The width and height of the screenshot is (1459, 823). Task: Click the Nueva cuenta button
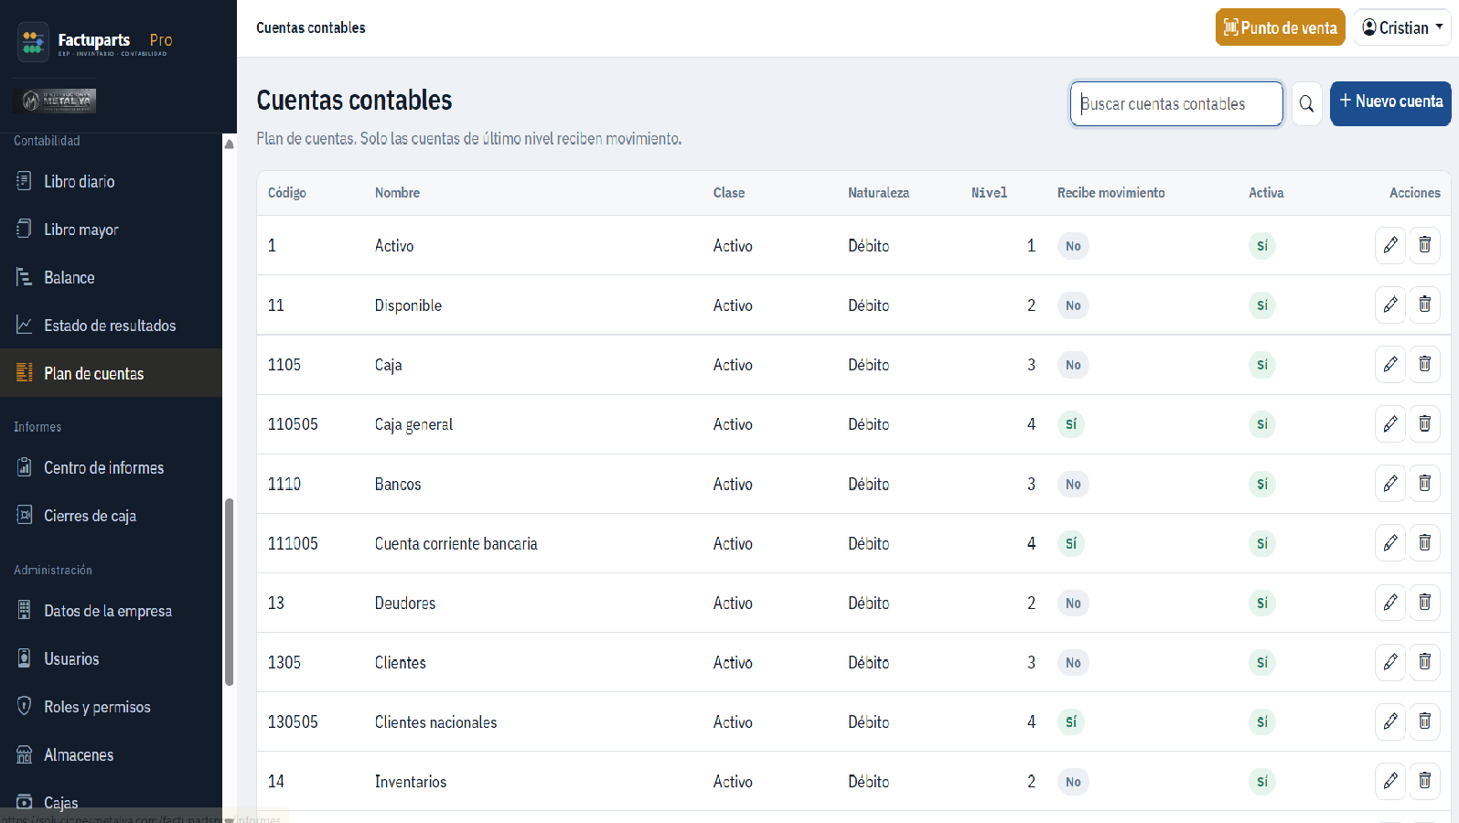click(x=1390, y=102)
